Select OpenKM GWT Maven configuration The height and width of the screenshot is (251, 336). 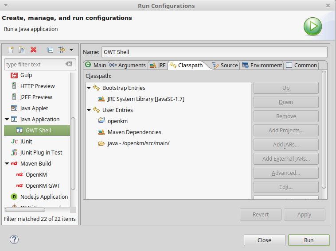coord(43,186)
